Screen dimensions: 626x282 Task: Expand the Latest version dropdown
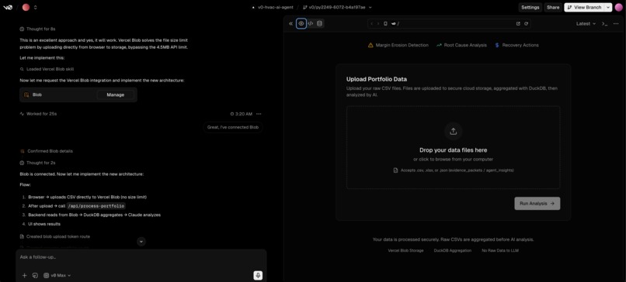586,24
